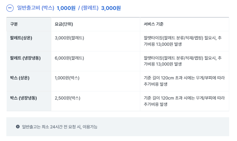Select the 요금(단위) column header
The width and height of the screenshot is (237, 141).
[64, 24]
